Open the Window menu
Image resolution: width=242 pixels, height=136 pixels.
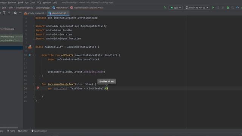pyautogui.click(x=47, y=3)
